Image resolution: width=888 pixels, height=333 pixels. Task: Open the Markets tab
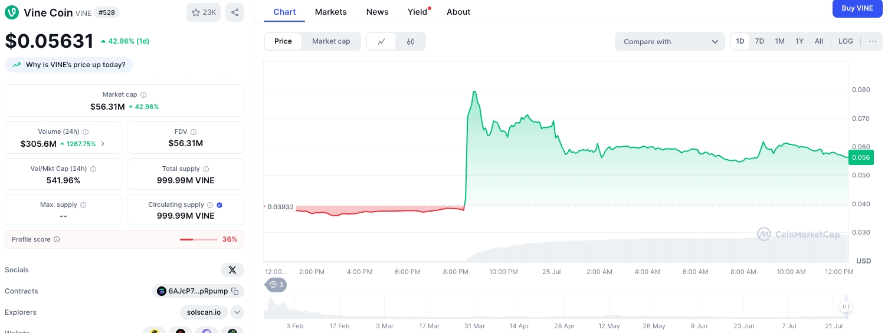330,12
